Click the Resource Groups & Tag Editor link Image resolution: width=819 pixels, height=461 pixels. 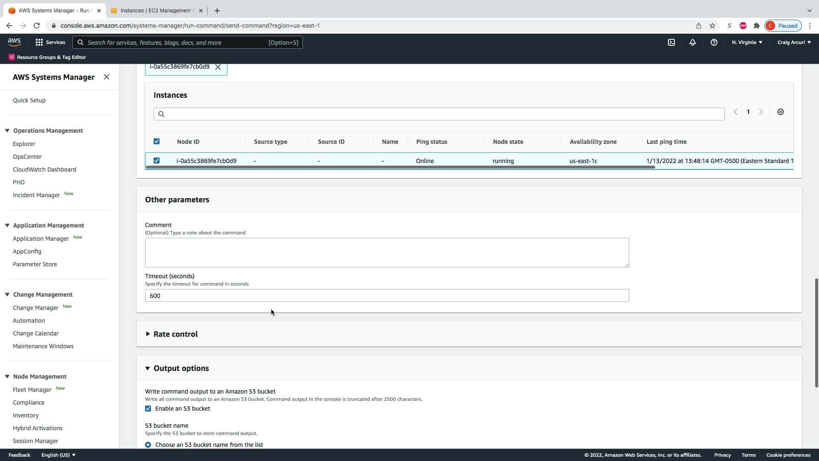click(x=51, y=57)
